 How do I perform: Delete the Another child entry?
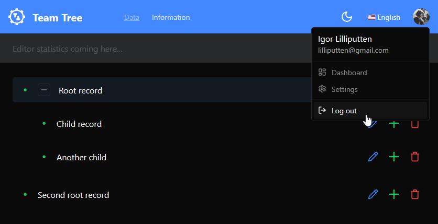[x=415, y=157]
